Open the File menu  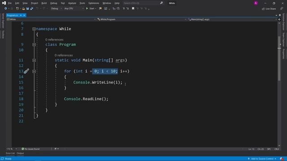point(10,3)
